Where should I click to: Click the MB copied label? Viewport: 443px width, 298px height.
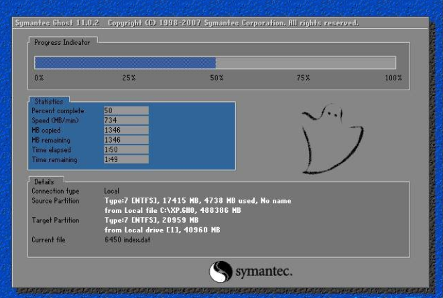point(46,131)
